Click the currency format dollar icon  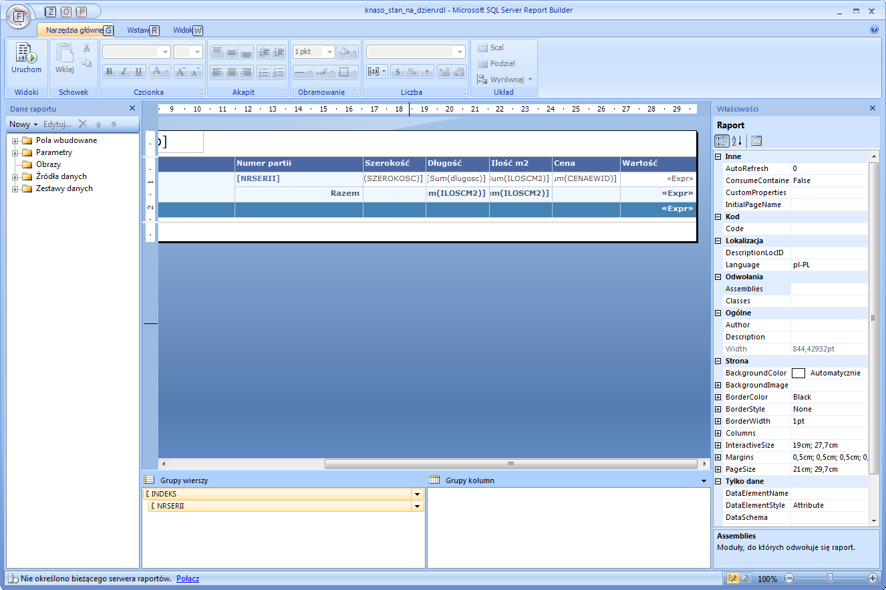[397, 71]
